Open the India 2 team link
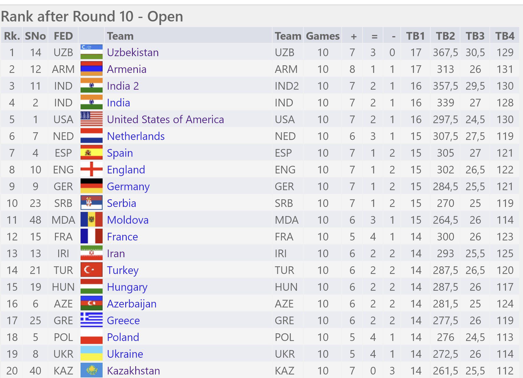 coord(123,86)
